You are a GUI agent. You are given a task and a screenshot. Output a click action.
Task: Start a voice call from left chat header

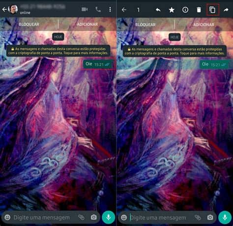[x=98, y=9]
